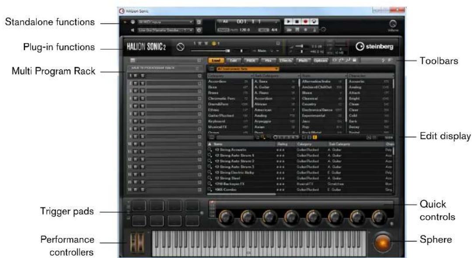Open load menu icon of rack slot 1
The width and height of the screenshot is (472, 258).
pyautogui.click(x=199, y=76)
